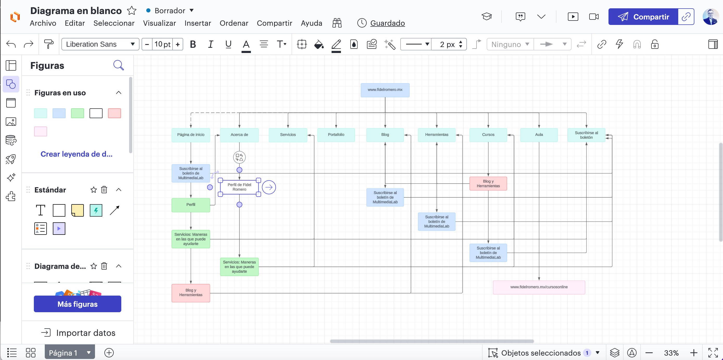The width and height of the screenshot is (723, 360).
Task: Open the Insertar menu
Action: 198,23
